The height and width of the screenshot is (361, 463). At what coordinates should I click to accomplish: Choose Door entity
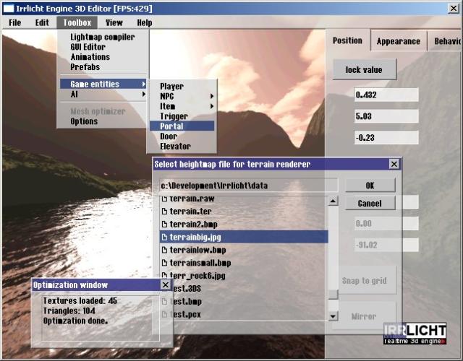[182, 136]
